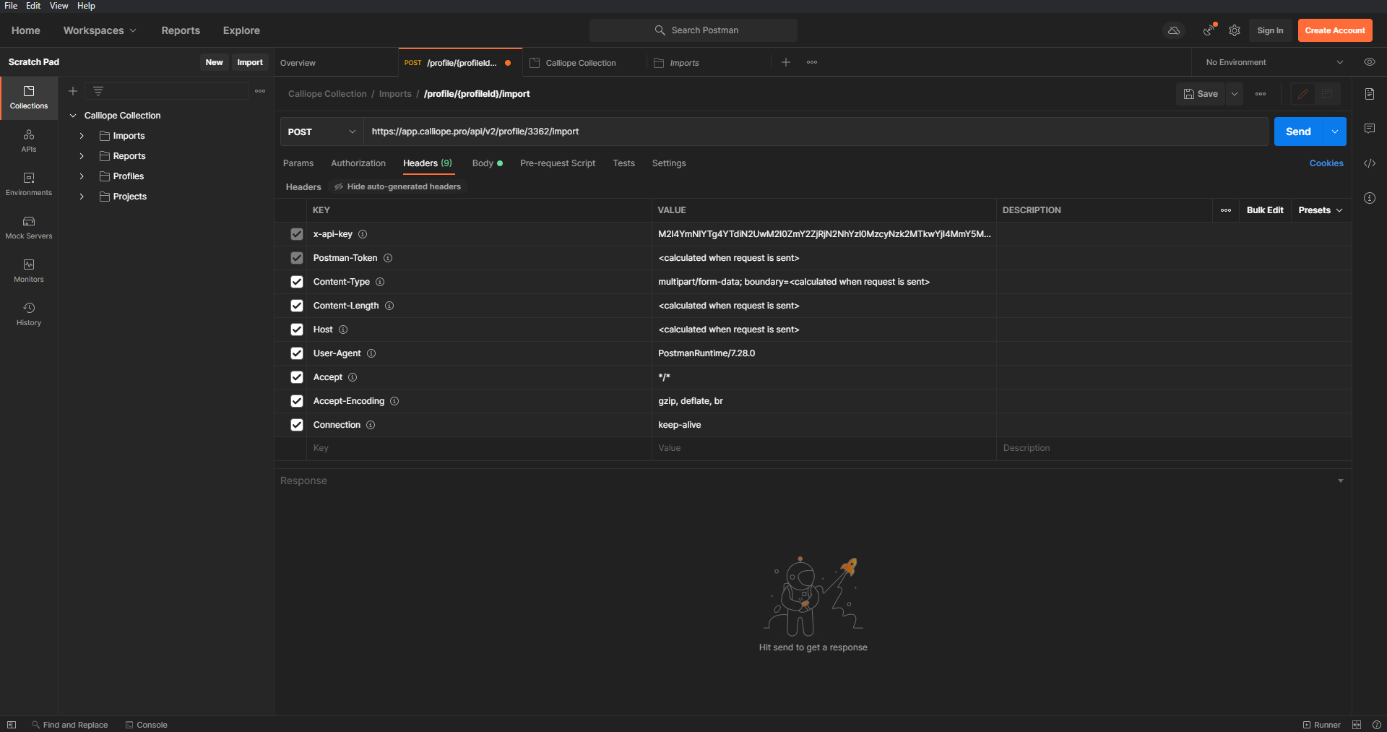Expand the Projects folder
The image size is (1387, 732).
pyautogui.click(x=82, y=197)
